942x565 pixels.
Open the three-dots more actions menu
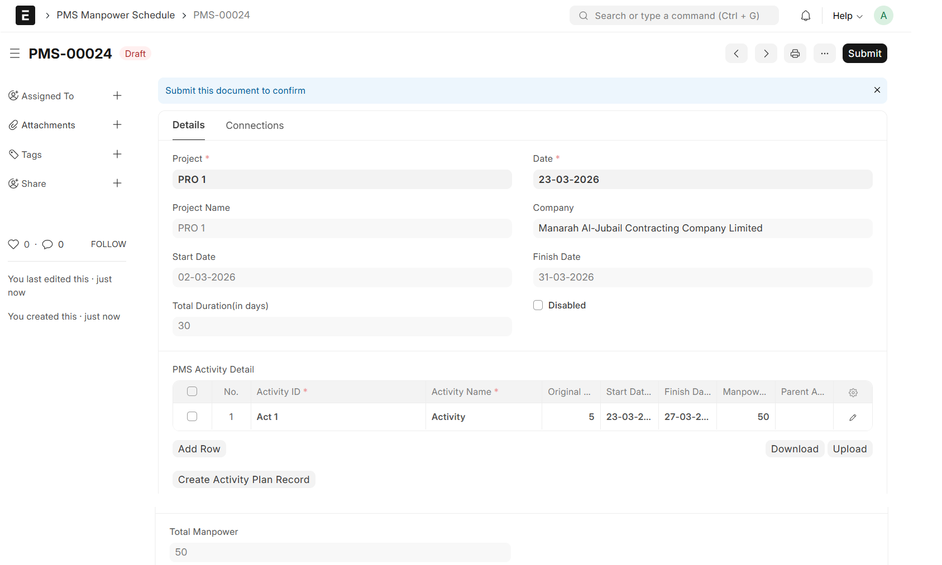tap(824, 54)
